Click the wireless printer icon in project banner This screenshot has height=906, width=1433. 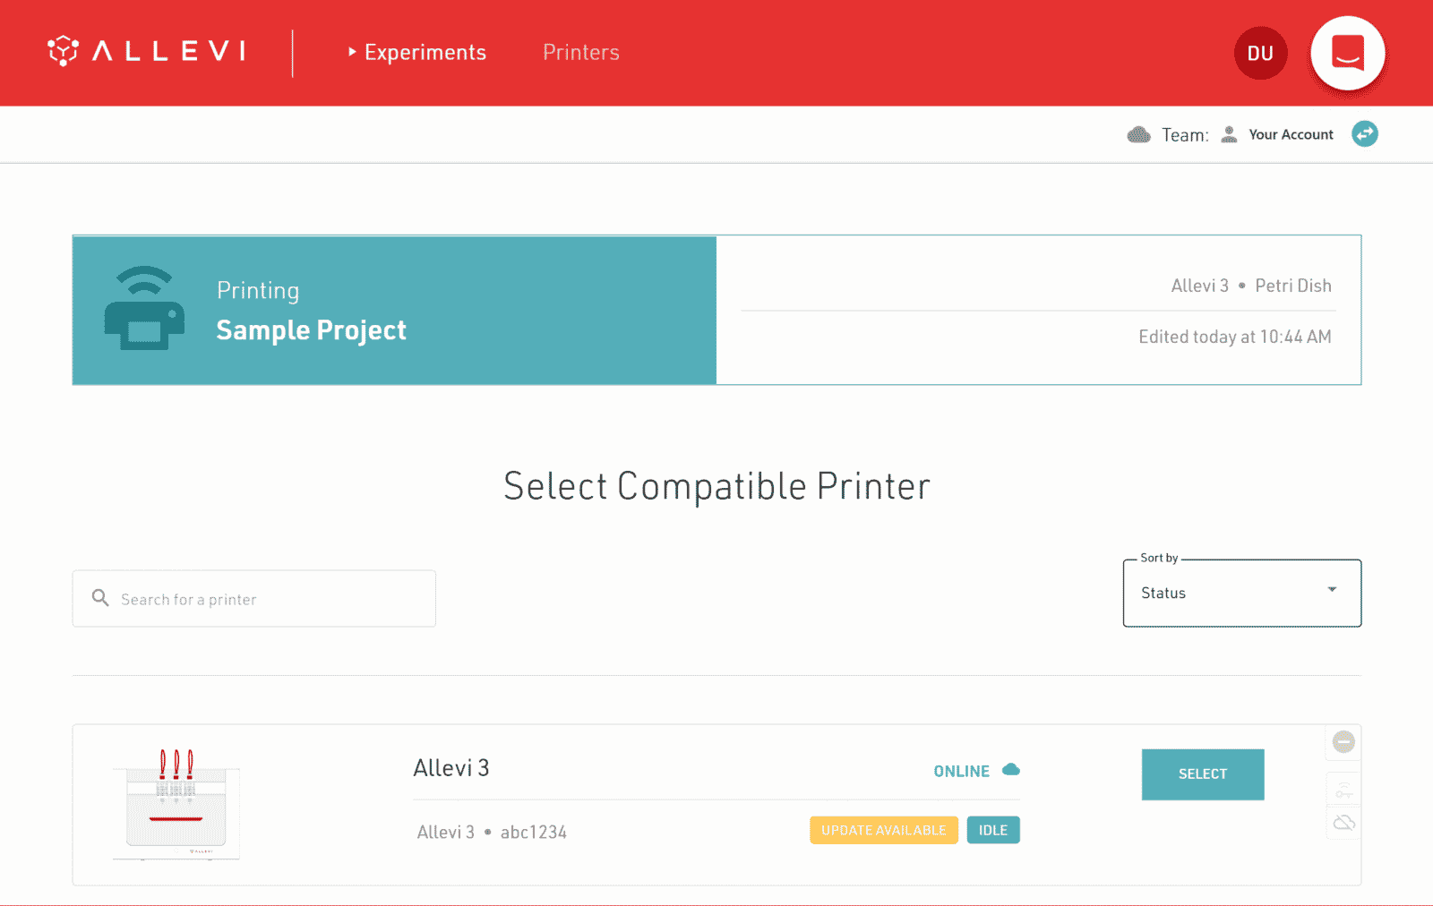point(144,308)
